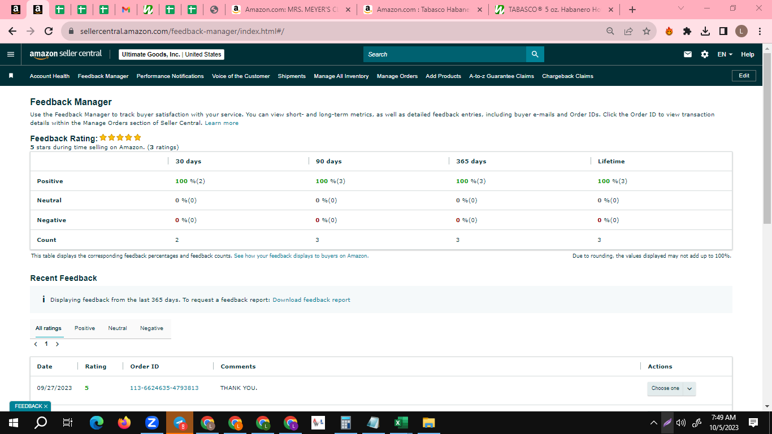Click the Ultimate Goods, Inc. account switcher
This screenshot has height=434, width=772.
[x=172, y=54]
